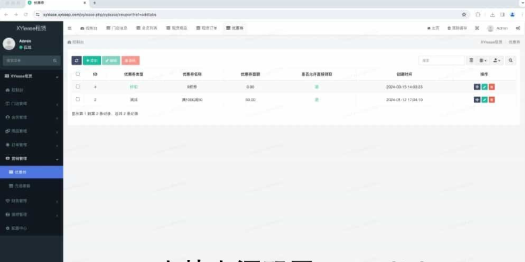Click the Admin avatar in the sidebar

point(9,44)
